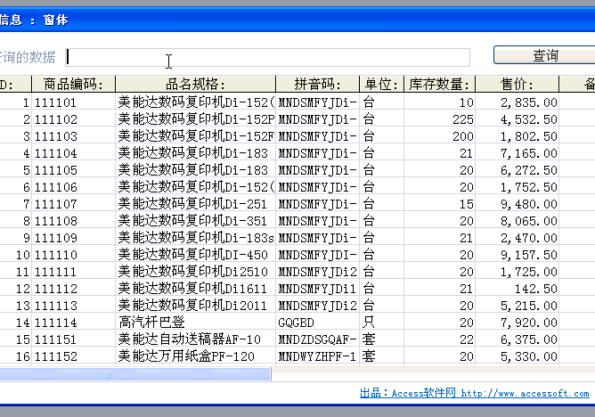595x417 pixels.
Task: Click product code cell 111114
Action: click(x=74, y=323)
